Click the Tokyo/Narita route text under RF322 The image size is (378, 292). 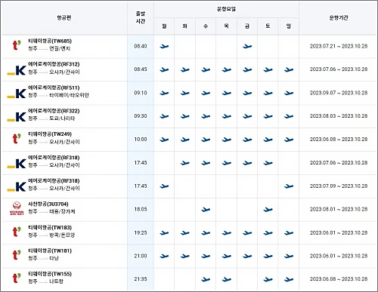click(x=62, y=118)
